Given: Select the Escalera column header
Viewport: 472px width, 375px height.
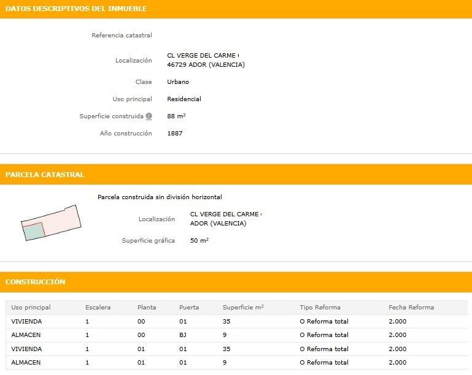Looking at the screenshot, I should point(98,307).
